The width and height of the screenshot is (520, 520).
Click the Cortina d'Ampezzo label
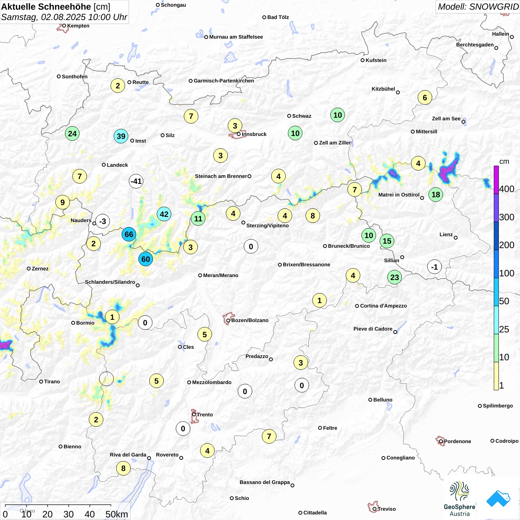(383, 306)
